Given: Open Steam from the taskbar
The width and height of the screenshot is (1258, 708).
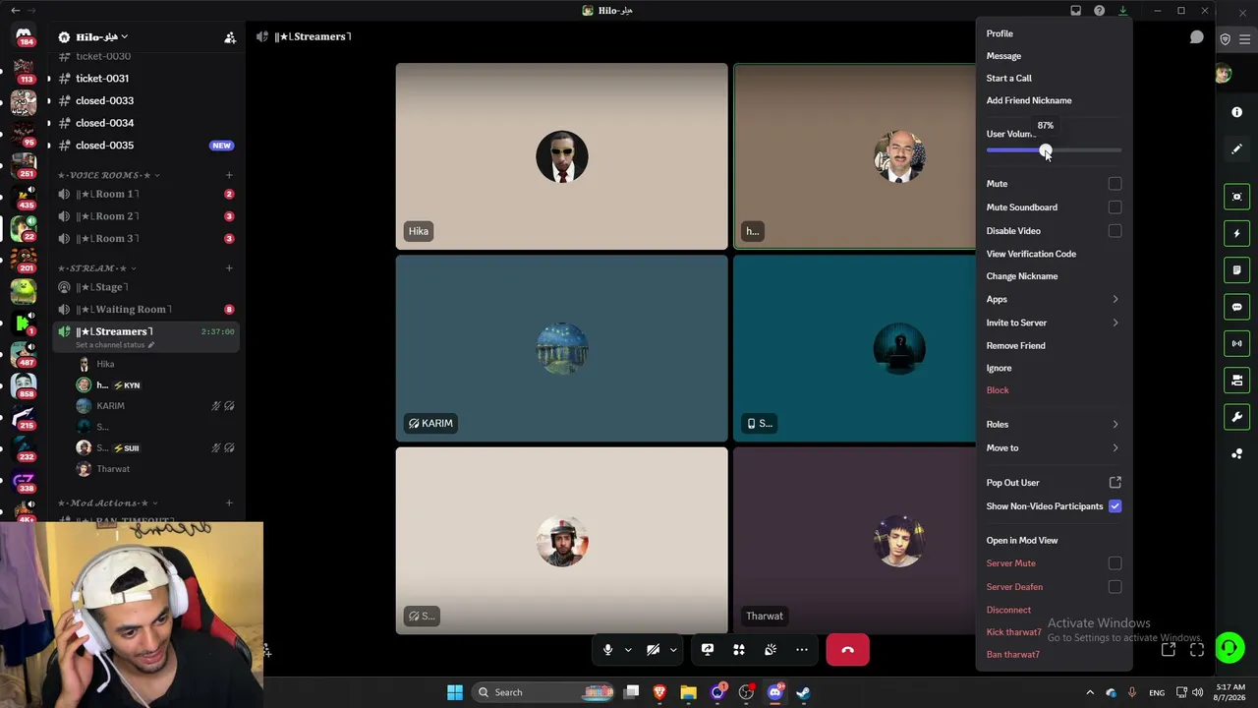Looking at the screenshot, I should coord(803,692).
